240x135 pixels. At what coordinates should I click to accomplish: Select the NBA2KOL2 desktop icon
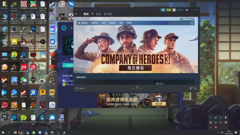[x=33, y=106]
